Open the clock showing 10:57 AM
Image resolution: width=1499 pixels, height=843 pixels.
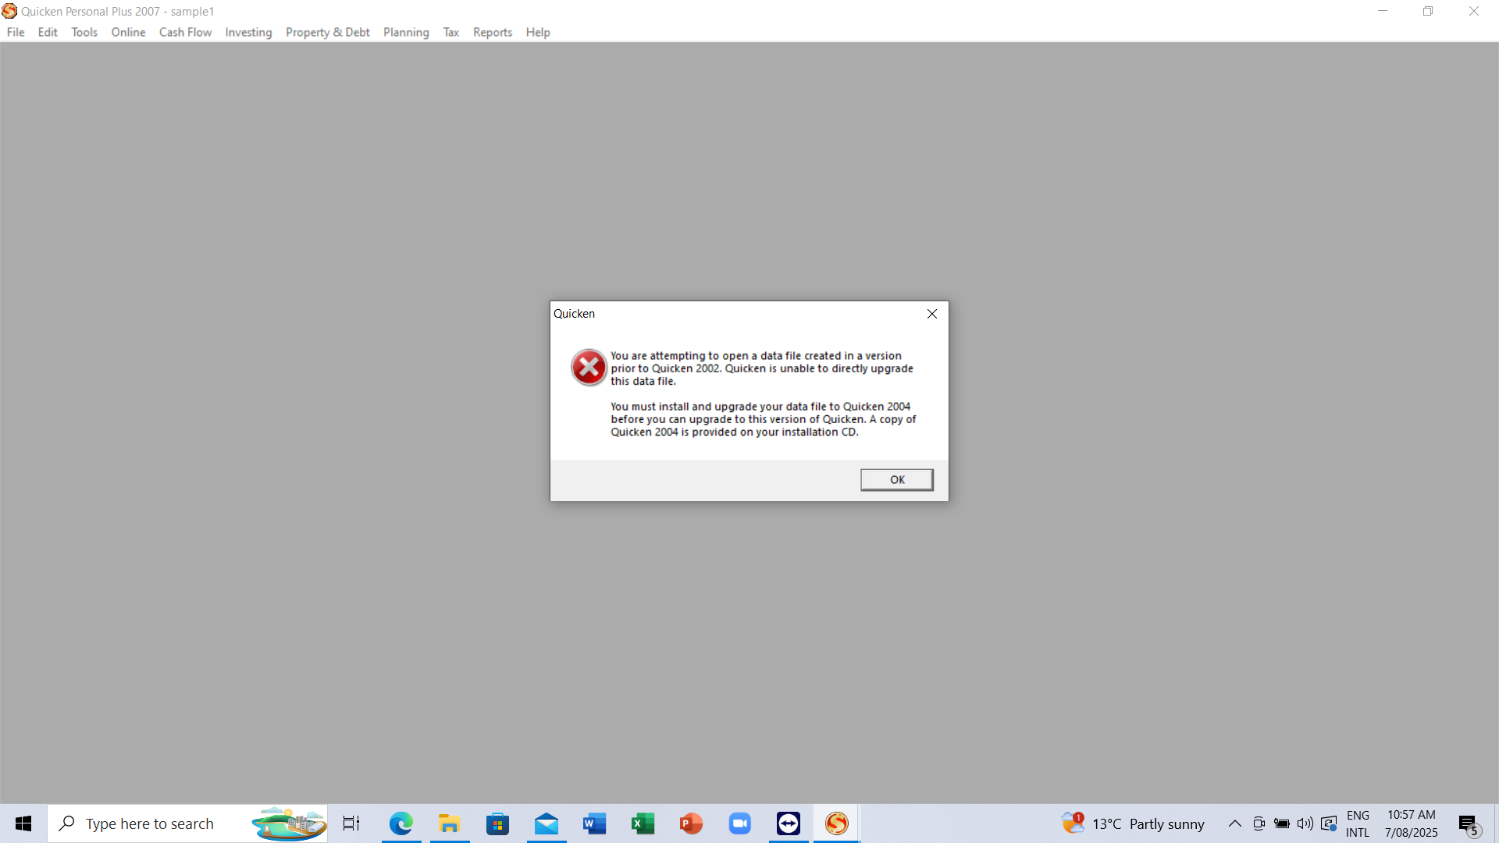coord(1412,823)
